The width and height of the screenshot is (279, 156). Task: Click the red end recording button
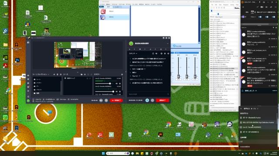pyautogui.click(x=116, y=100)
